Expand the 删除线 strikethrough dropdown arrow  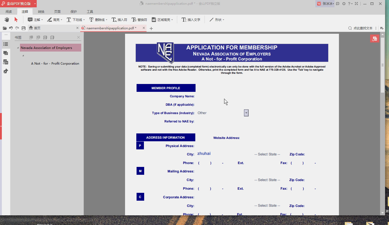click(106, 20)
